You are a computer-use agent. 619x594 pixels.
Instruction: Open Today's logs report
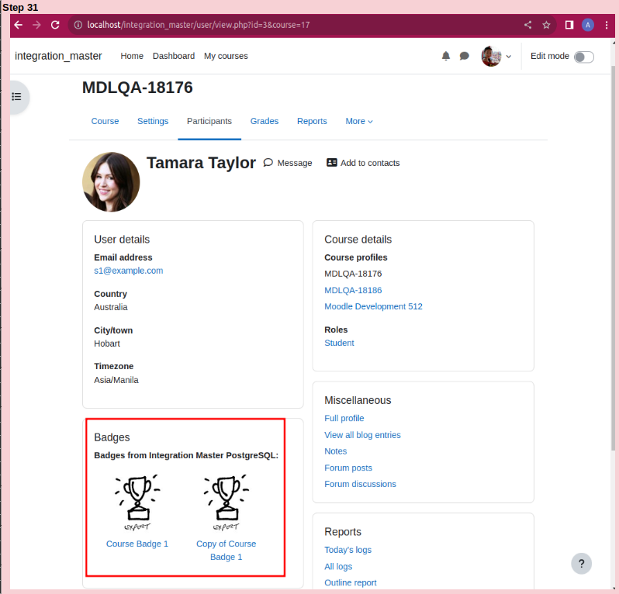coord(348,550)
